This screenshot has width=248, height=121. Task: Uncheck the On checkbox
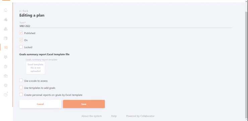[x=21, y=40]
